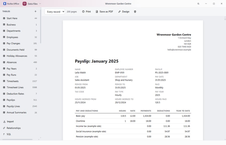Click the TABLES section header
226x145 pixels.
[x=6, y=11]
